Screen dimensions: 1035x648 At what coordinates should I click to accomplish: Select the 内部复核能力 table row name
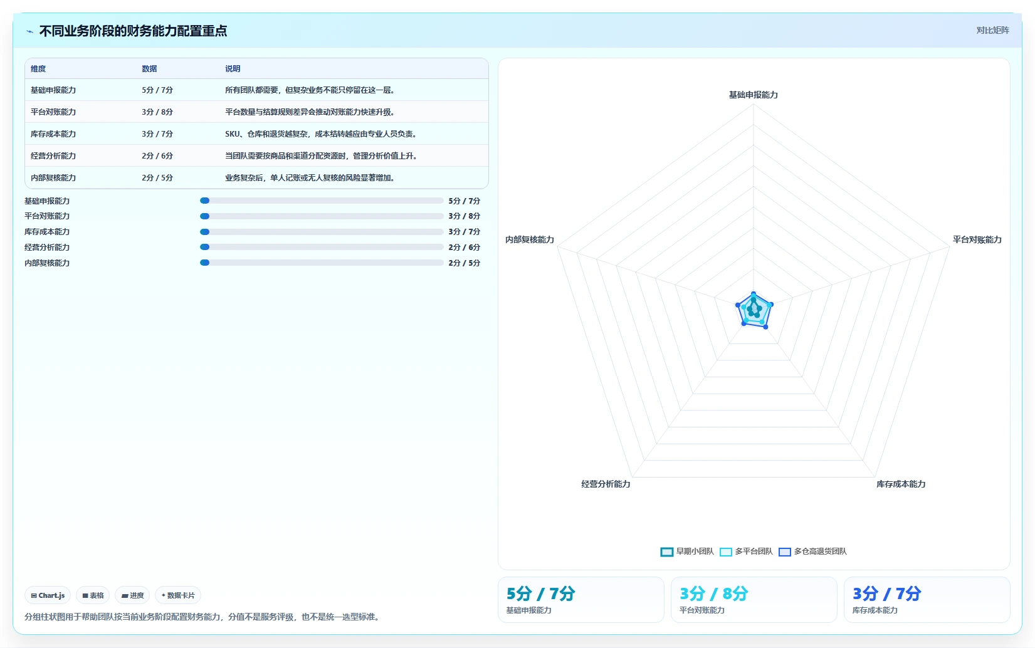pos(53,178)
